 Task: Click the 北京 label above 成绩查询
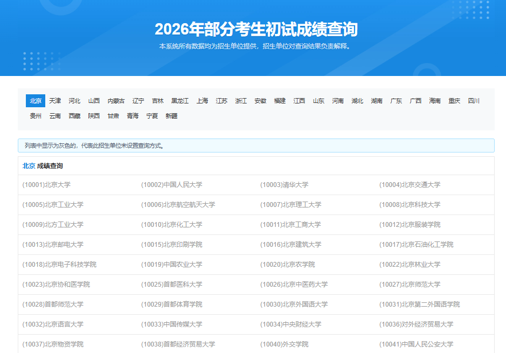27,166
